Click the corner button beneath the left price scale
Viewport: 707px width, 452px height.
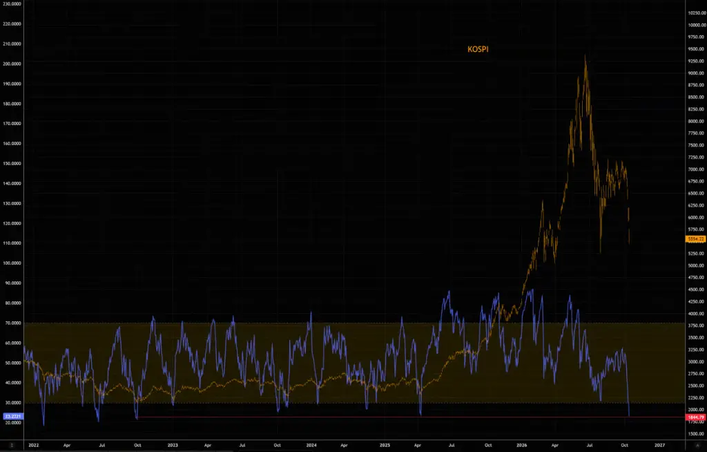point(12,445)
